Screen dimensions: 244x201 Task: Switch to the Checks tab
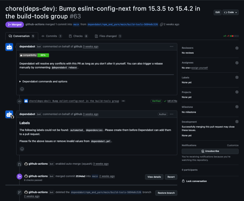(78, 36)
